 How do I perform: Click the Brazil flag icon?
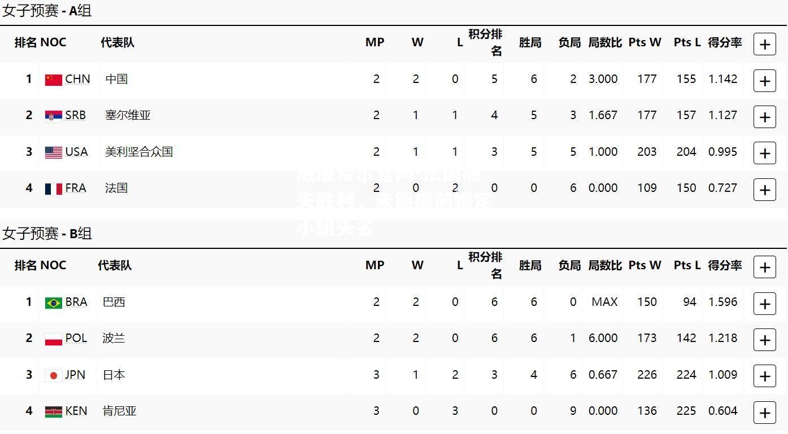54,303
